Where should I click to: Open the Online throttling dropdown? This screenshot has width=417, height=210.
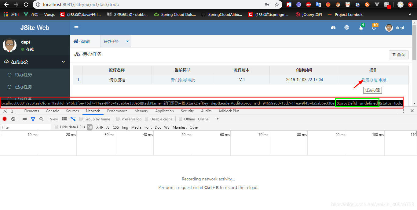tap(209, 119)
